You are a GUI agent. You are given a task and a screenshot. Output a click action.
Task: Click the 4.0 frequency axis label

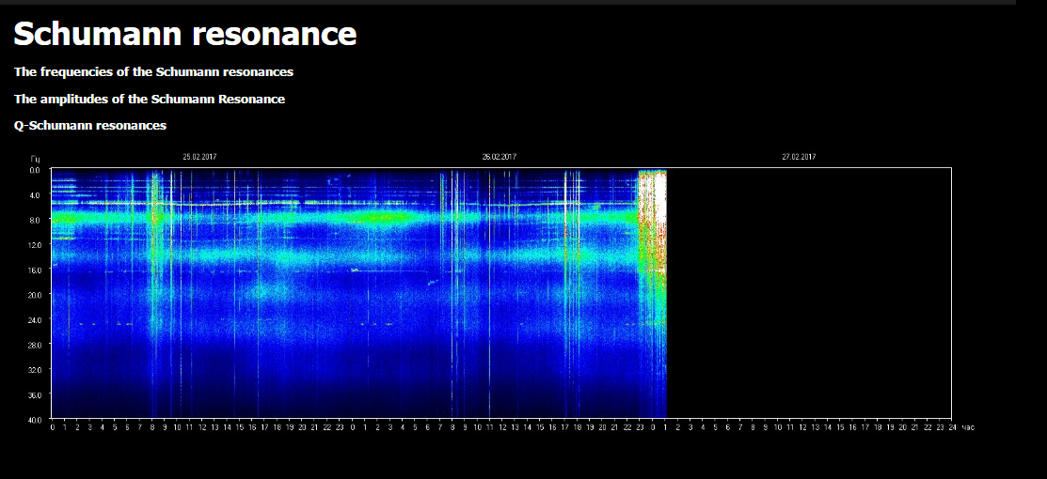[x=35, y=195]
